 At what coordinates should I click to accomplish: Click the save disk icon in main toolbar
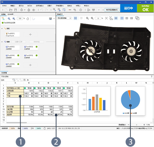click(x=15, y=10)
